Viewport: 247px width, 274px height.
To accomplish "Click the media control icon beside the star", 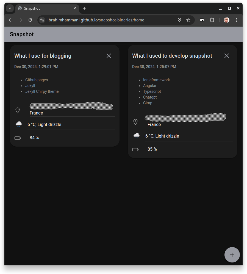I will point(202,20).
